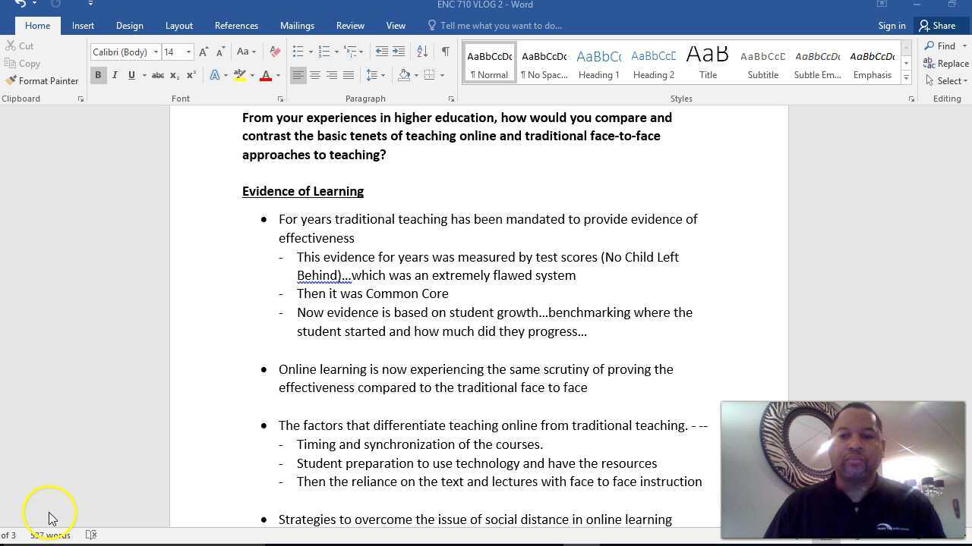Screen dimensions: 972x546
Task: Apply Superscript formatting
Action: [191, 75]
